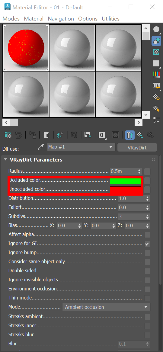Click the Make Preview filmstrip icon
The image size is (163, 352).
click(x=156, y=86)
